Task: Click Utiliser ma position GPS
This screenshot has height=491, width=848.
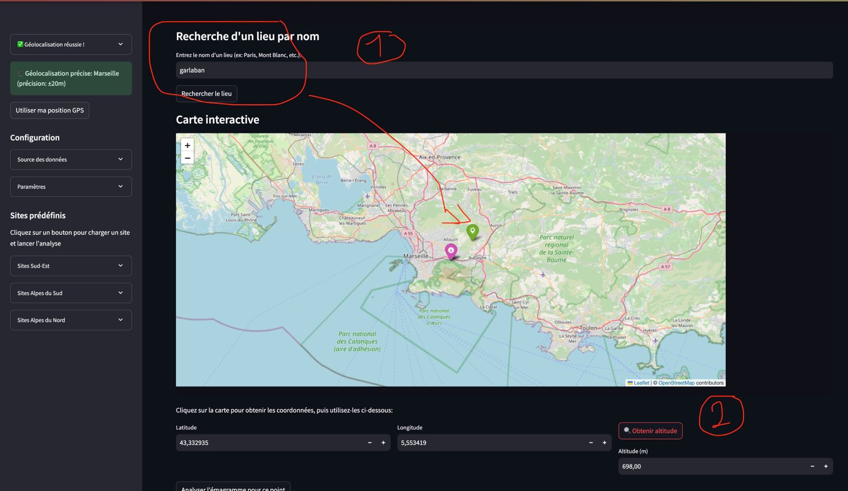Action: click(x=50, y=111)
